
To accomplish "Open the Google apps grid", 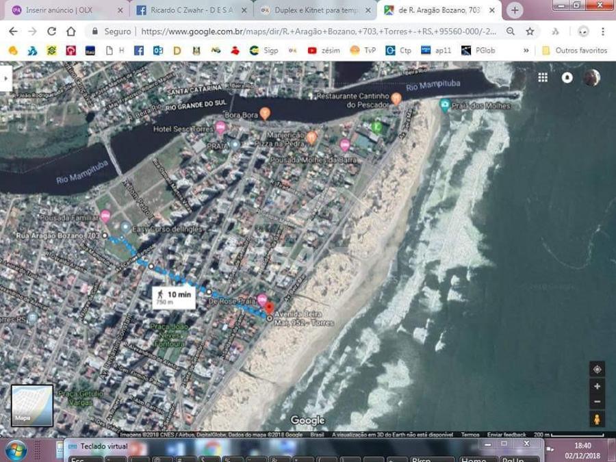I will (x=543, y=77).
